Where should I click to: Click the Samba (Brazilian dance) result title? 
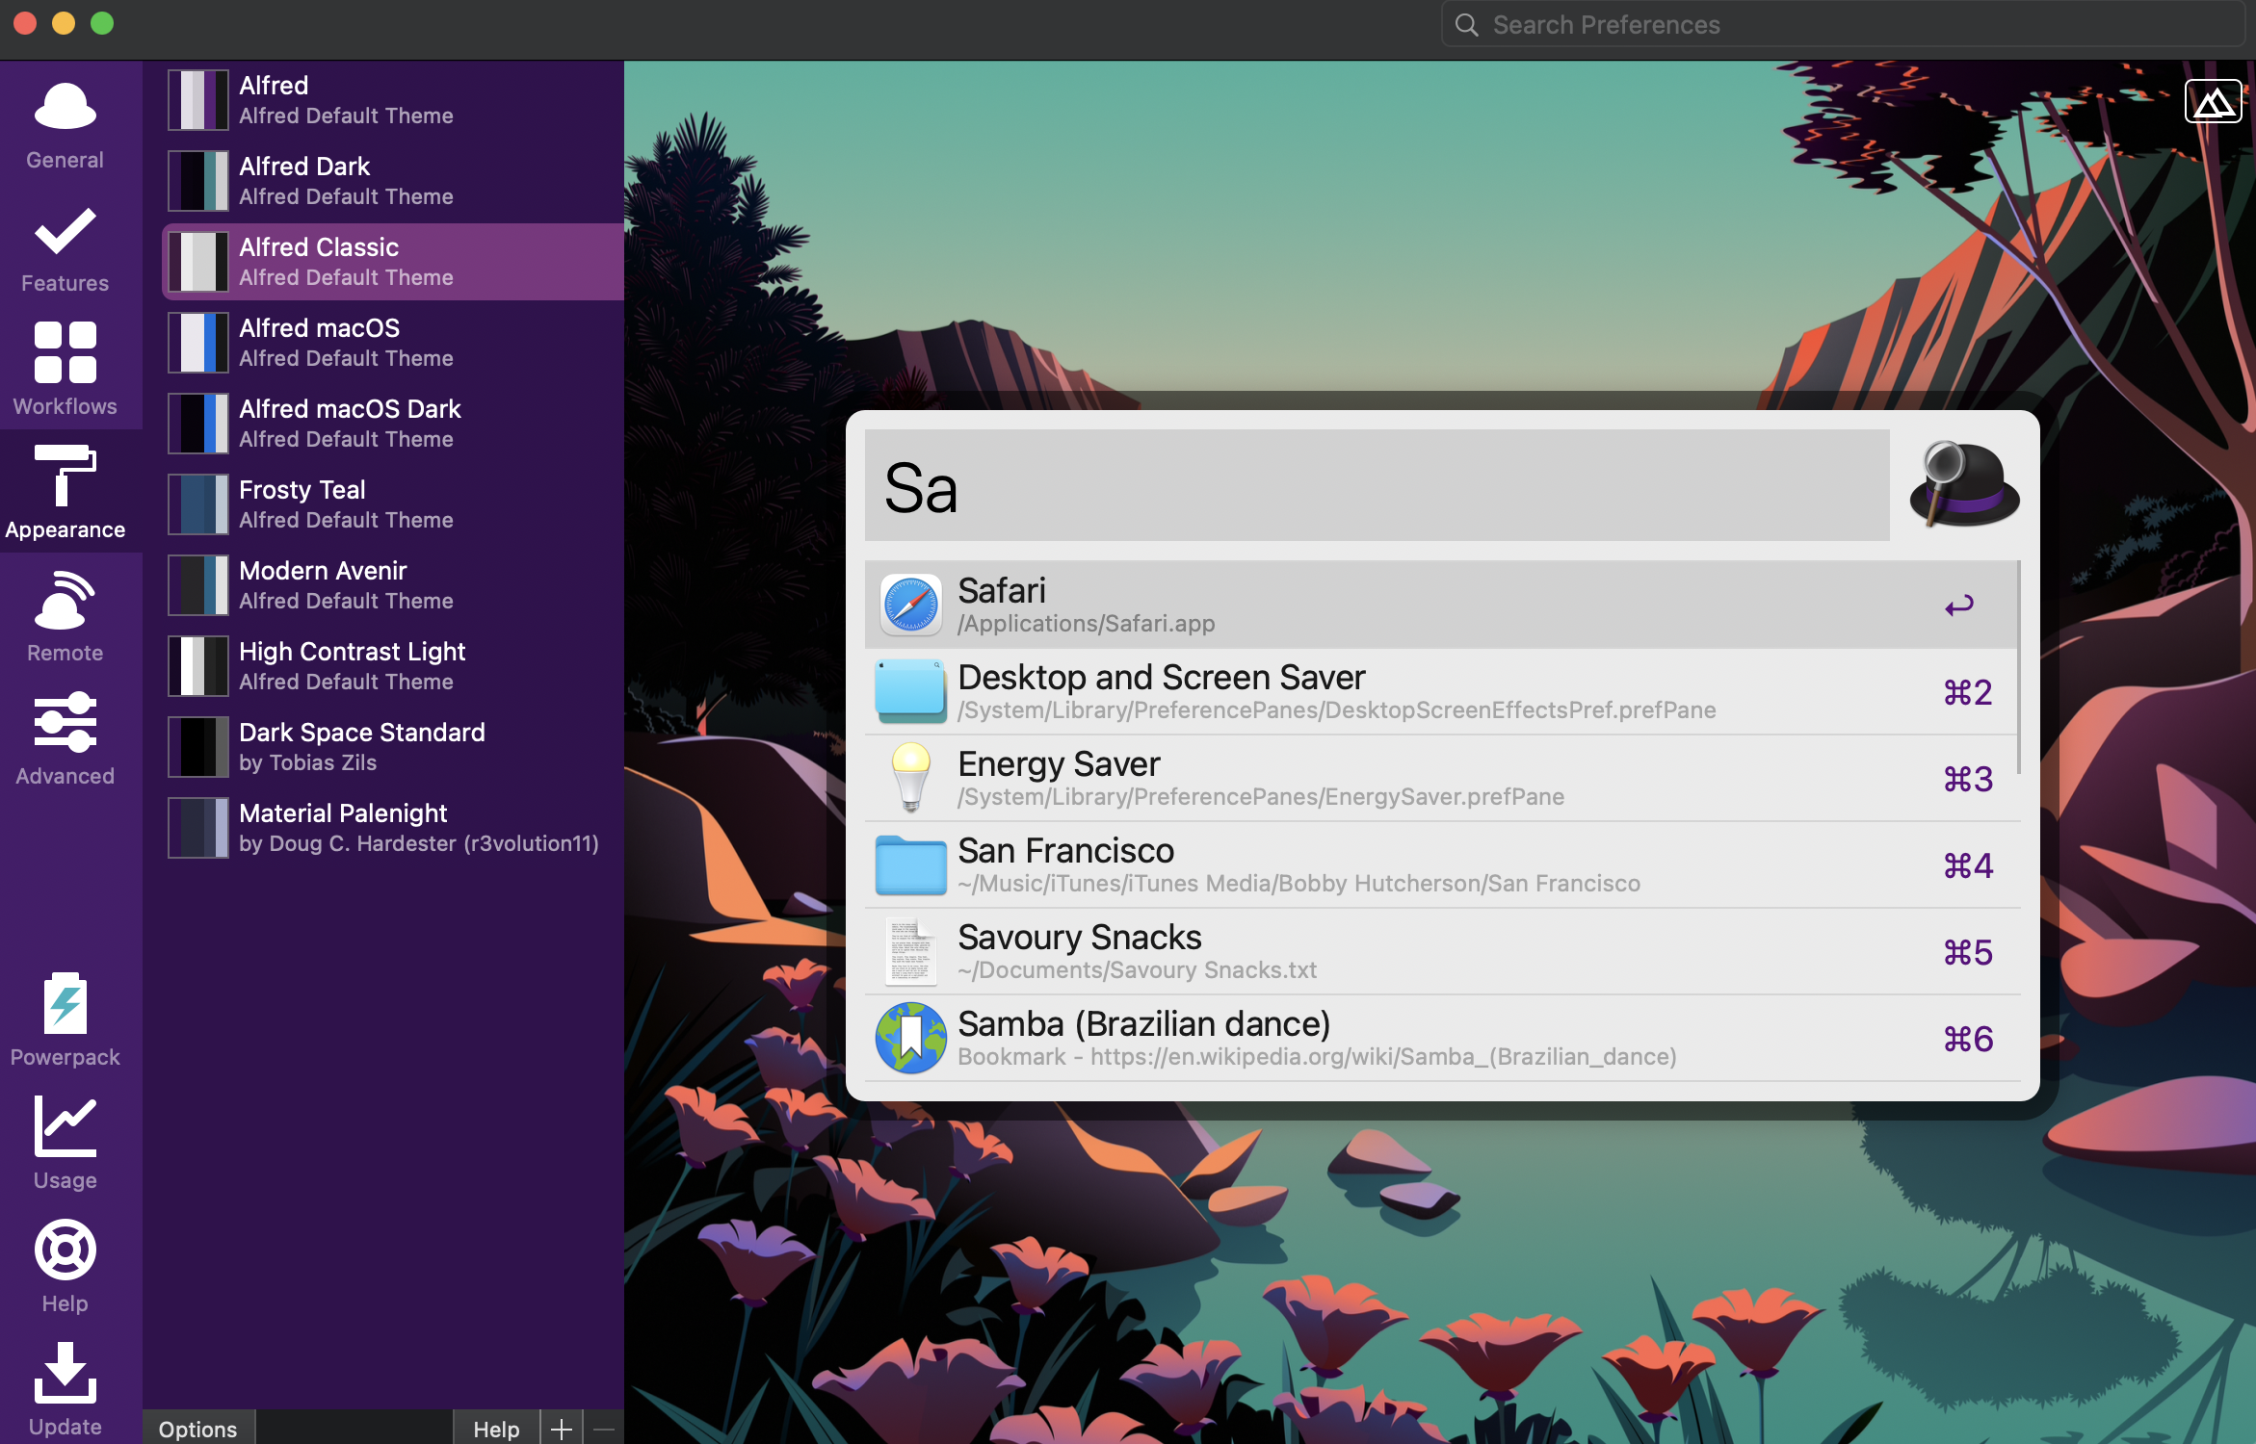tap(1144, 1023)
